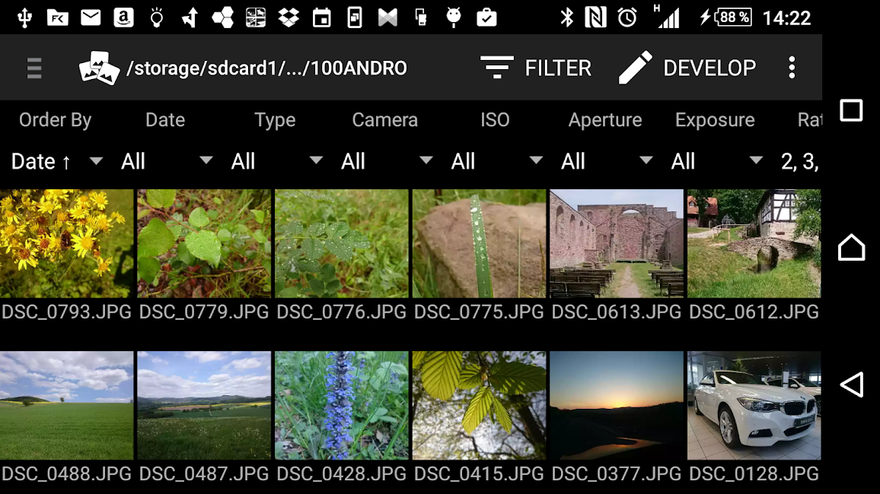Image resolution: width=880 pixels, height=494 pixels.
Task: Click the DEVELOP button label
Action: (709, 68)
